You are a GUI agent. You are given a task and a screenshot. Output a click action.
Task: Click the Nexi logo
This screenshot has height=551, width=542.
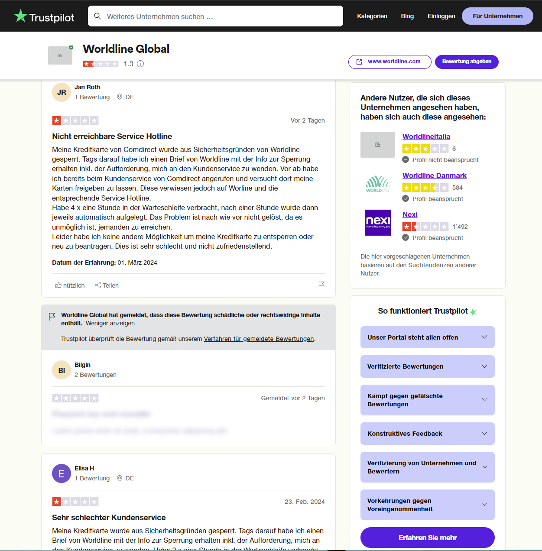[x=378, y=223]
